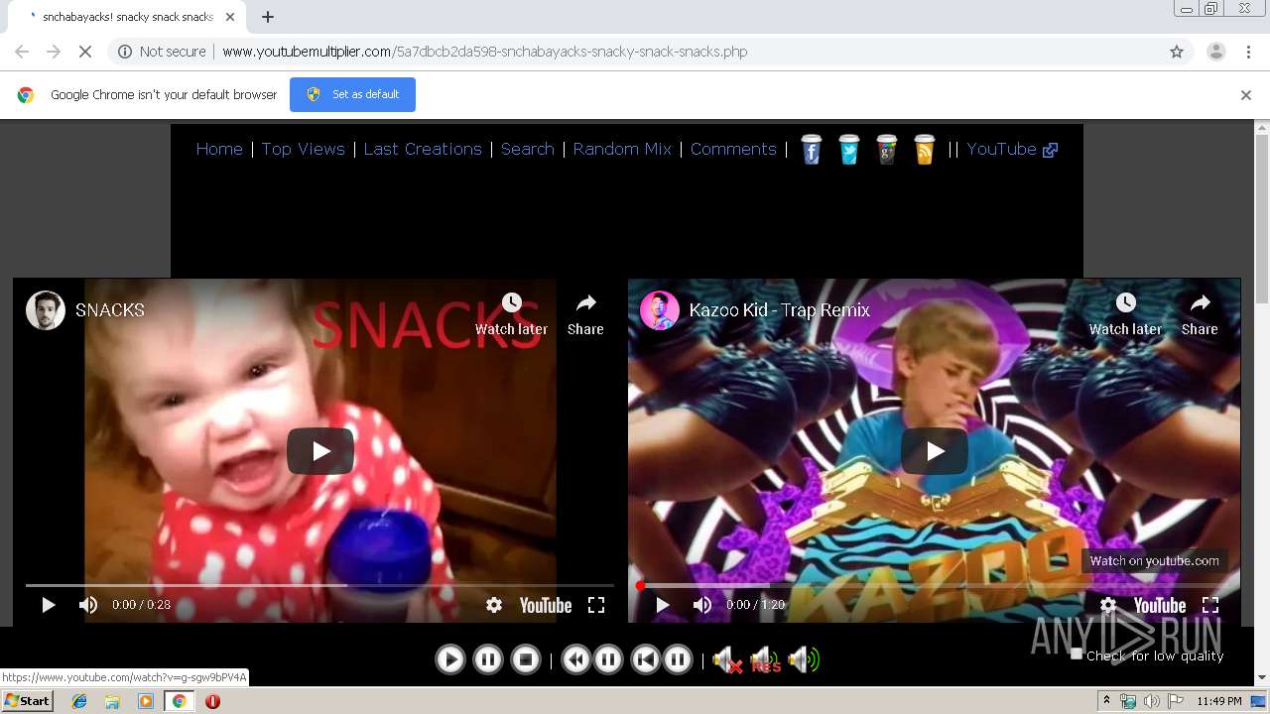The width and height of the screenshot is (1270, 714).
Task: Click the SNACKS video title
Action: 110,310
